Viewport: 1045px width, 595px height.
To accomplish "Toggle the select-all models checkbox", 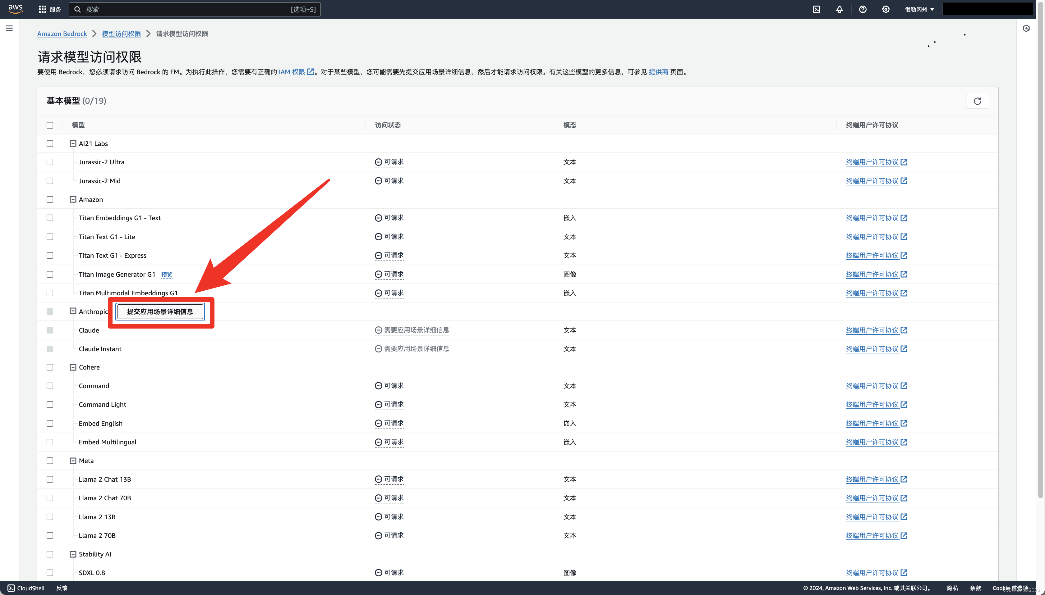I will [50, 125].
